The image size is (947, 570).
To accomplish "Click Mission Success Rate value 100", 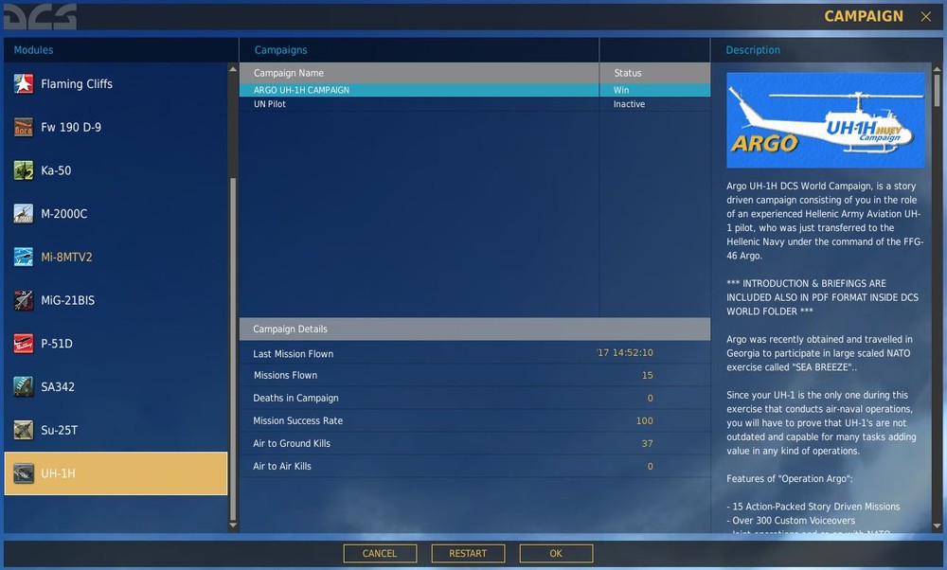I will pos(644,420).
